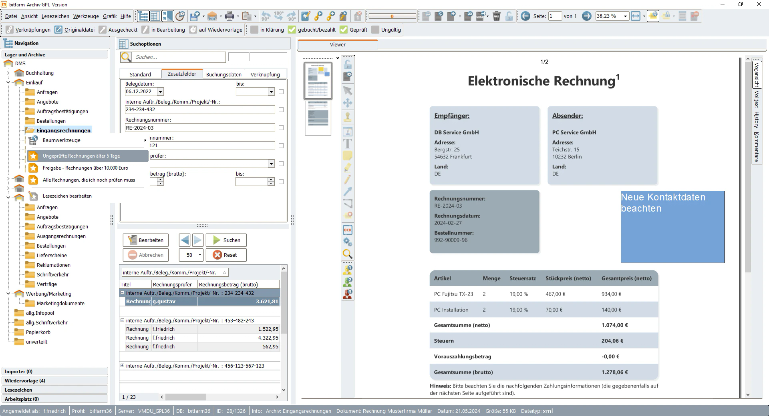Toggle the Geprüft status checkbox
Screen dimensions: 769x416
(344, 30)
